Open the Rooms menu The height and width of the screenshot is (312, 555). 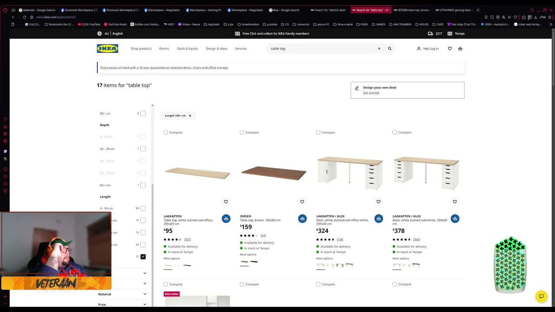[x=164, y=49]
